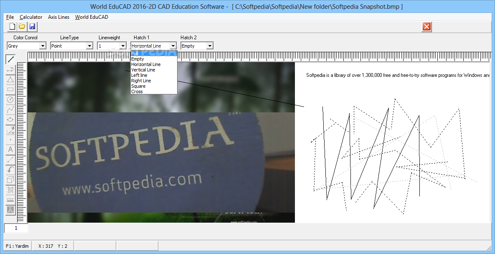
Task: Collapse the Hatch 1 dropdown arrow
Action: click(173, 46)
